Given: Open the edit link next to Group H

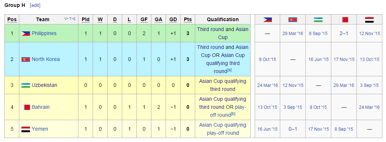Looking at the screenshot, I should click(35, 5).
